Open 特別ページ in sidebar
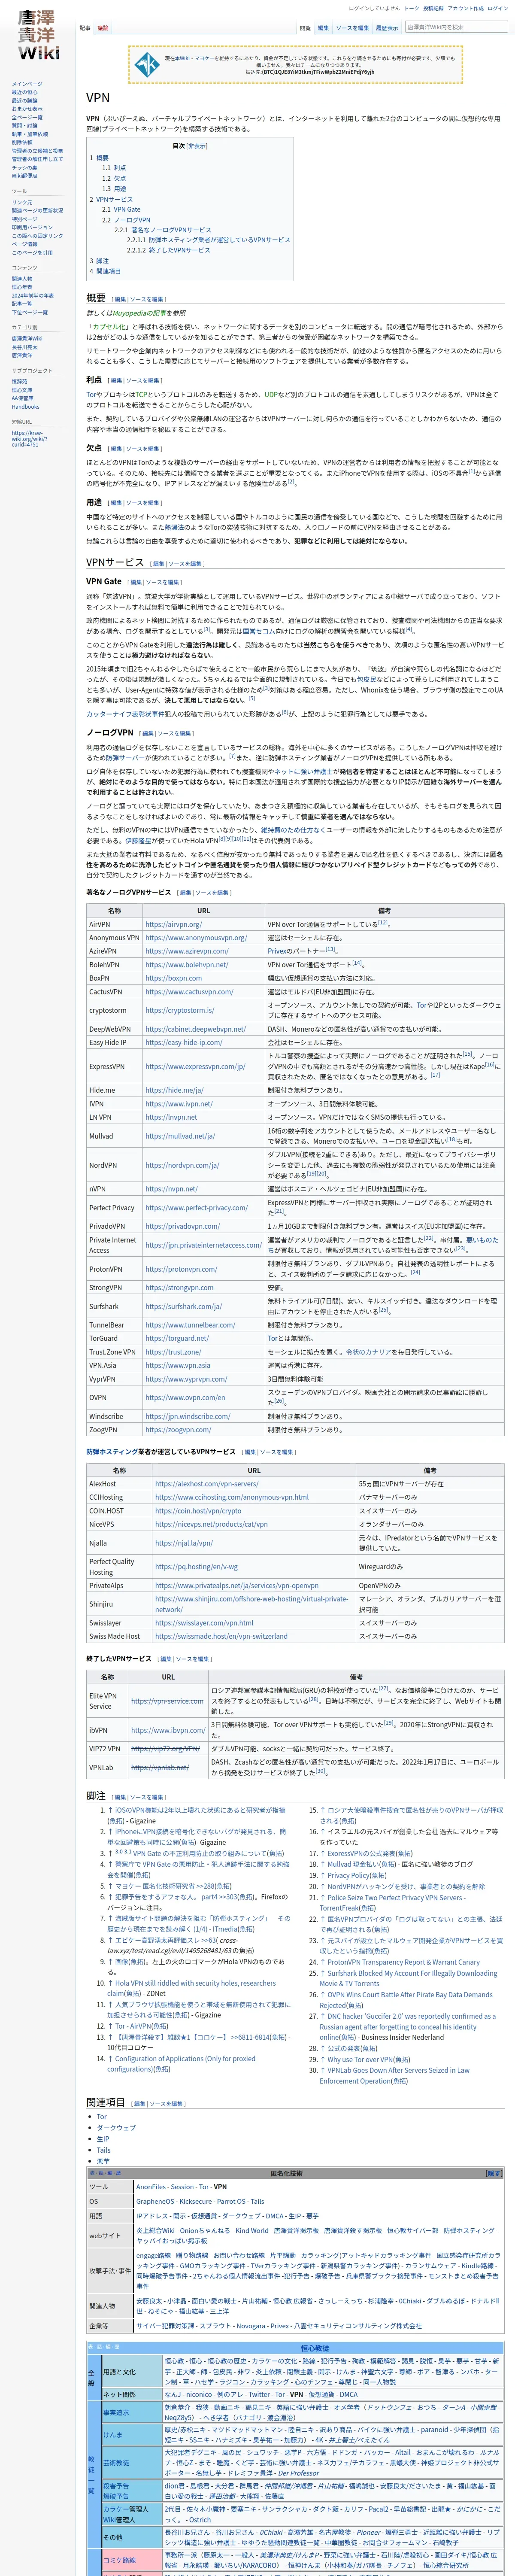 pyautogui.click(x=24, y=219)
